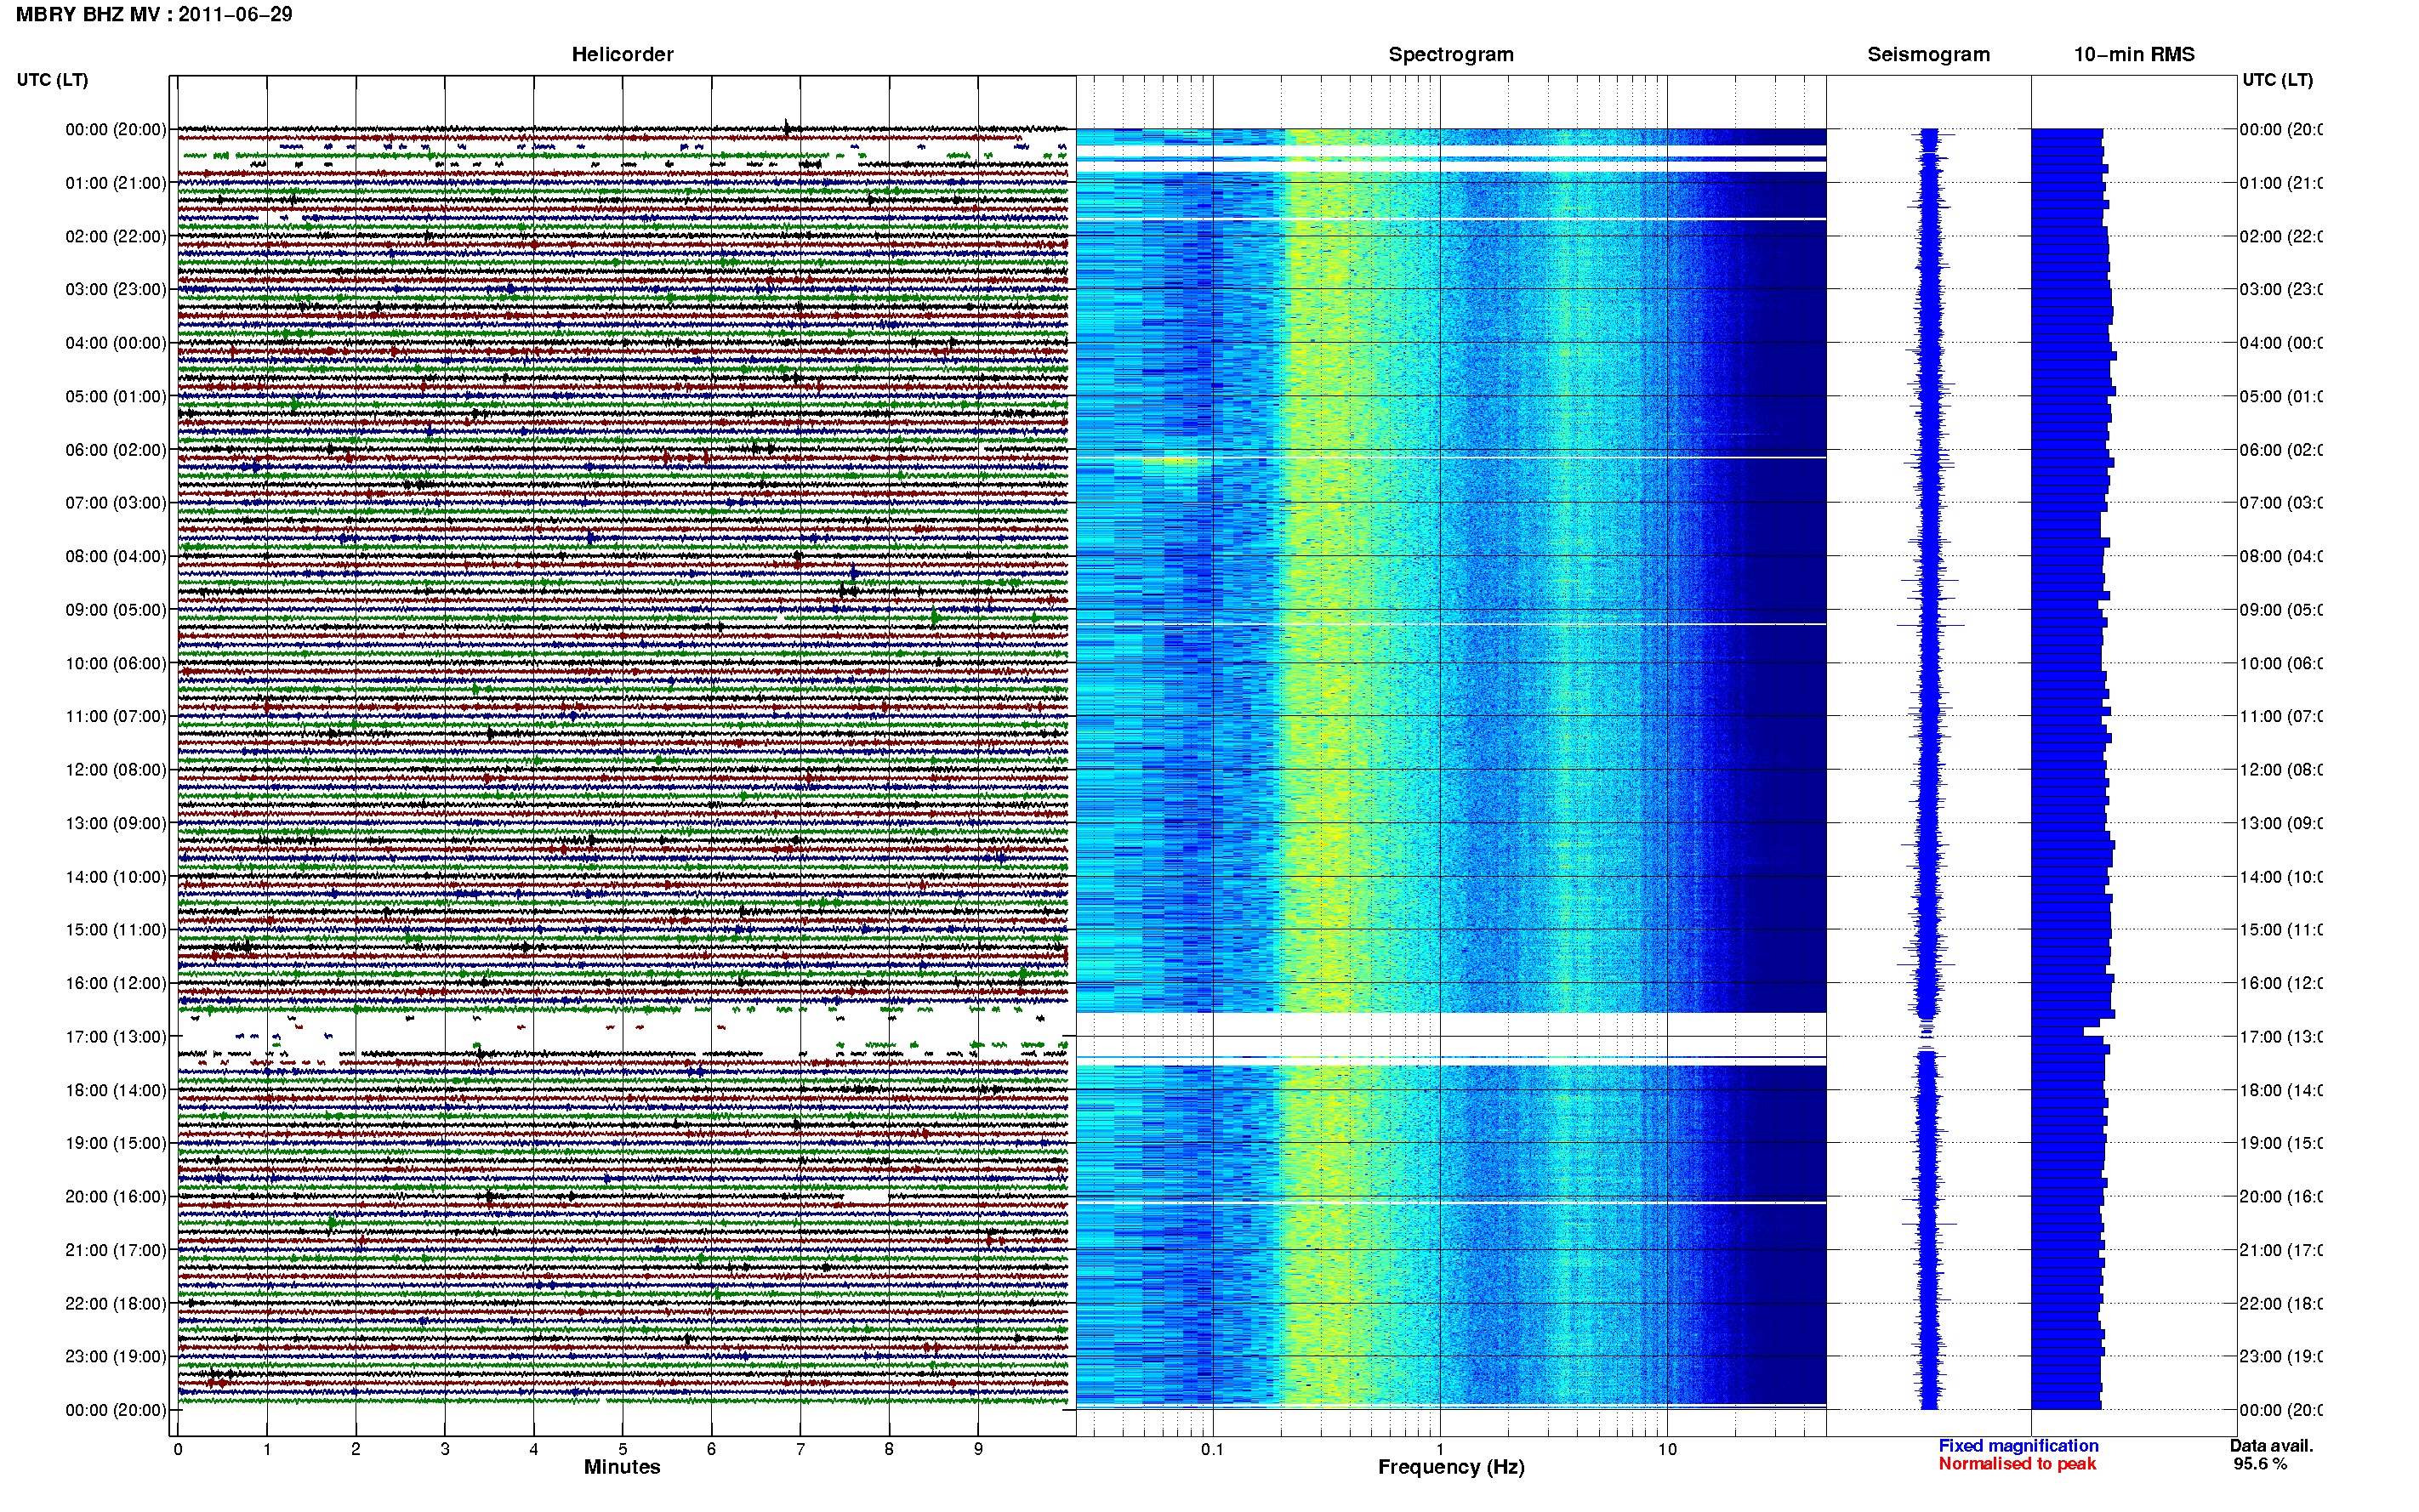
Task: Pick the left-axis label "05:00 (01:00)"
Action: 116,396
